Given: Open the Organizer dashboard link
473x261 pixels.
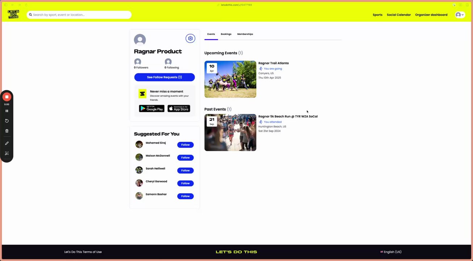Looking at the screenshot, I should (431, 15).
